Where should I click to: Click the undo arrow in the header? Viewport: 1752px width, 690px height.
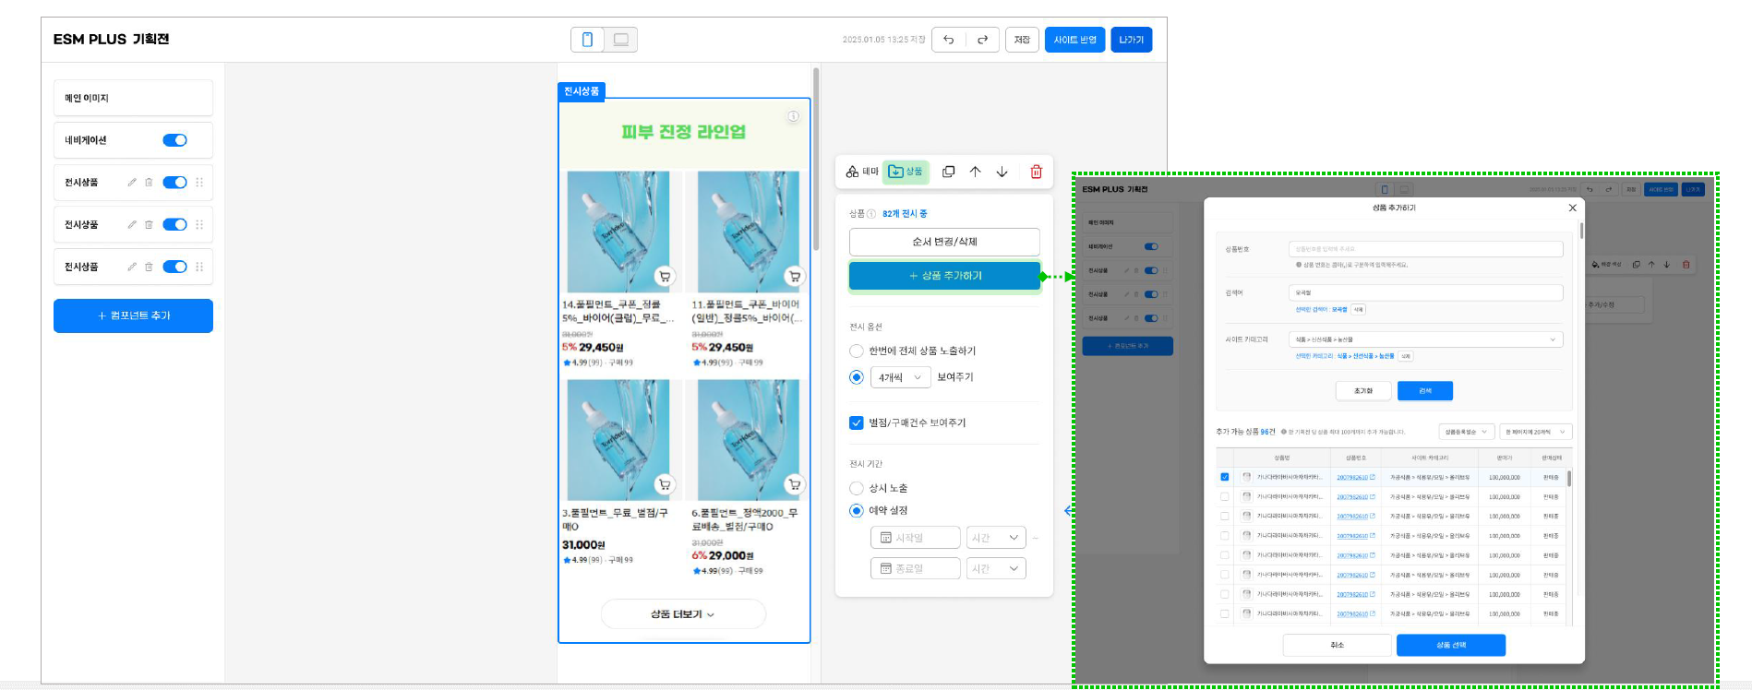pyautogui.click(x=948, y=40)
